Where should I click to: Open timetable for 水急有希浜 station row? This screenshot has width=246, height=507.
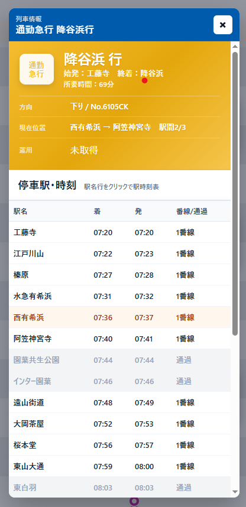pos(120,296)
